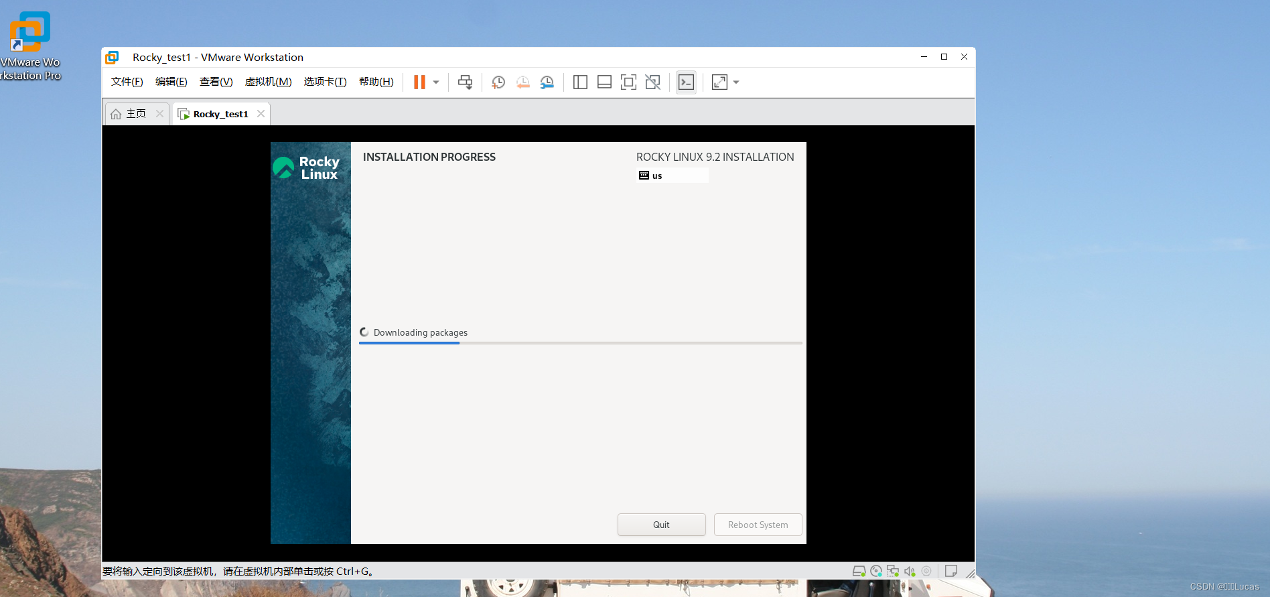Screen dimensions: 1270x597
Task: Close the Rocky_test1 tab
Action: [x=261, y=114]
